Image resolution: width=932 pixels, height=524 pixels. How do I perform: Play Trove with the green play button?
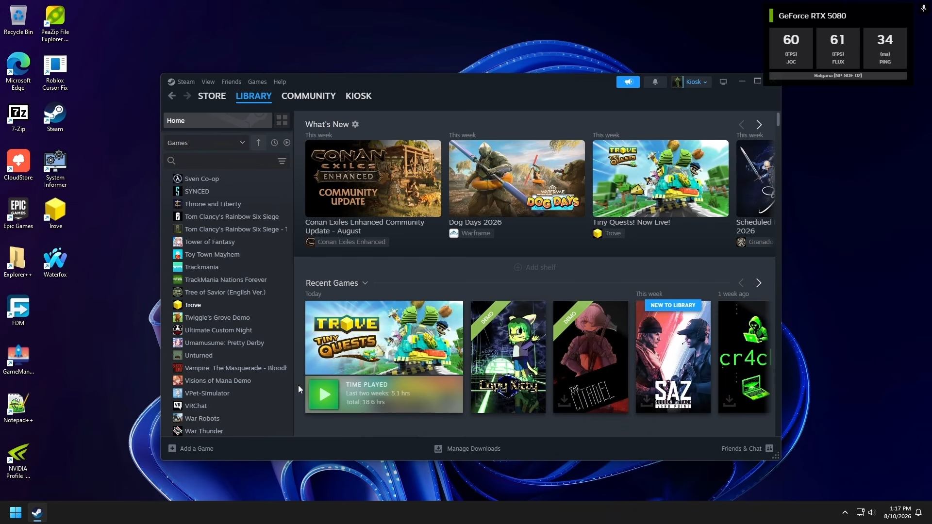[324, 394]
